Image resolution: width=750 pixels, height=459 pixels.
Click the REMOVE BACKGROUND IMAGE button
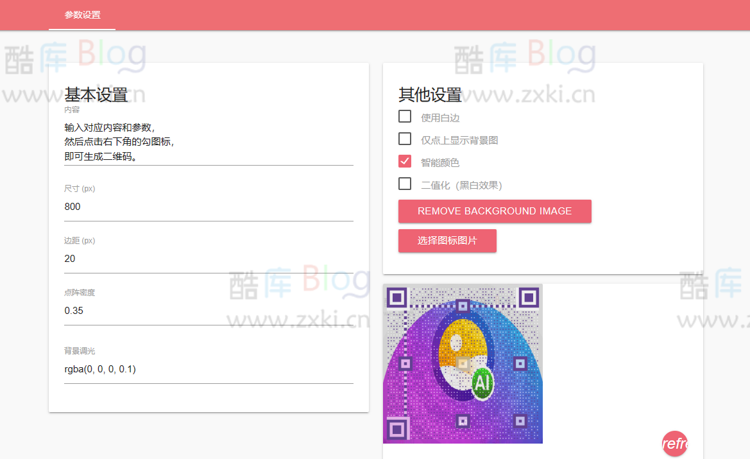pyautogui.click(x=495, y=211)
